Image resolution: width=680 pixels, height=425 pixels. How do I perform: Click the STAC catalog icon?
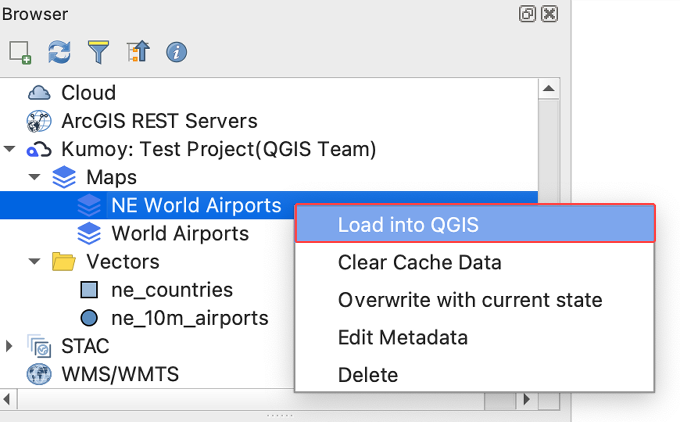pyautogui.click(x=39, y=346)
